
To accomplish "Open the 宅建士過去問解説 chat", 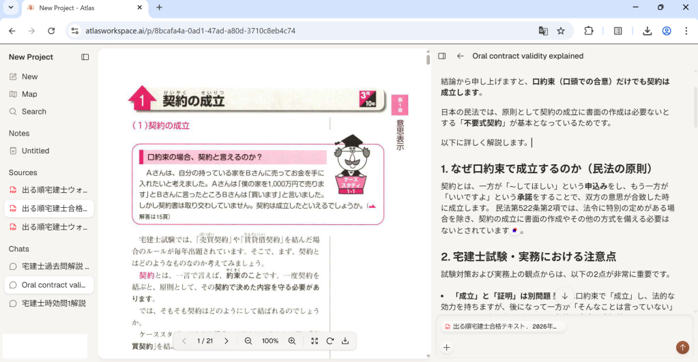I will [x=53, y=267].
